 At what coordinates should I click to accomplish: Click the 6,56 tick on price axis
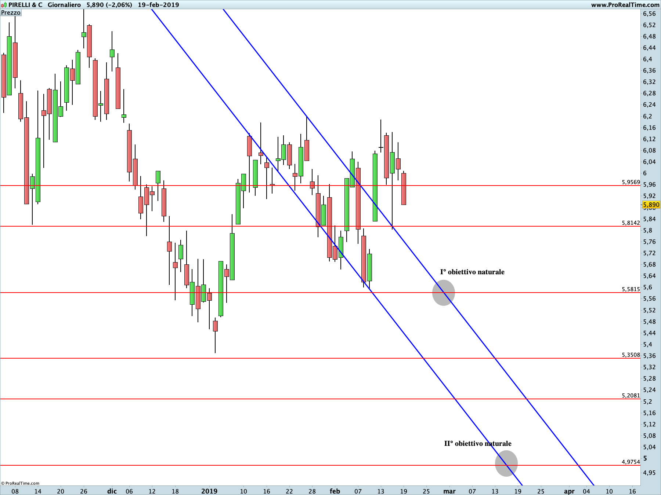point(649,14)
